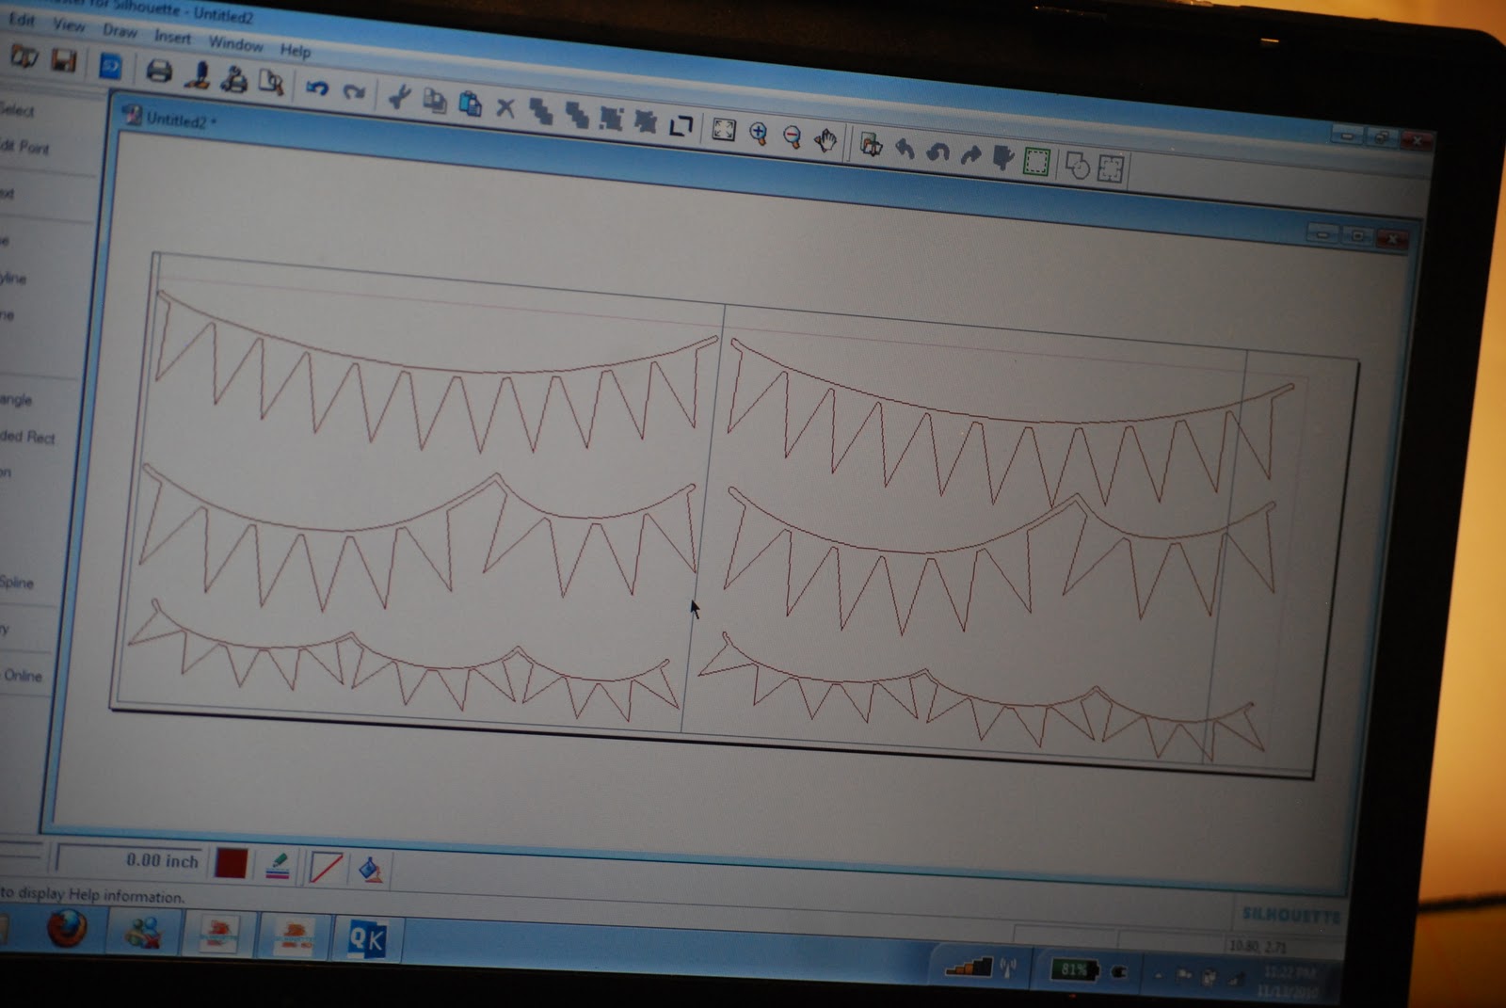The height and width of the screenshot is (1008, 1506).
Task: Click the cutting blade Silhouette output icon
Action: [x=197, y=75]
